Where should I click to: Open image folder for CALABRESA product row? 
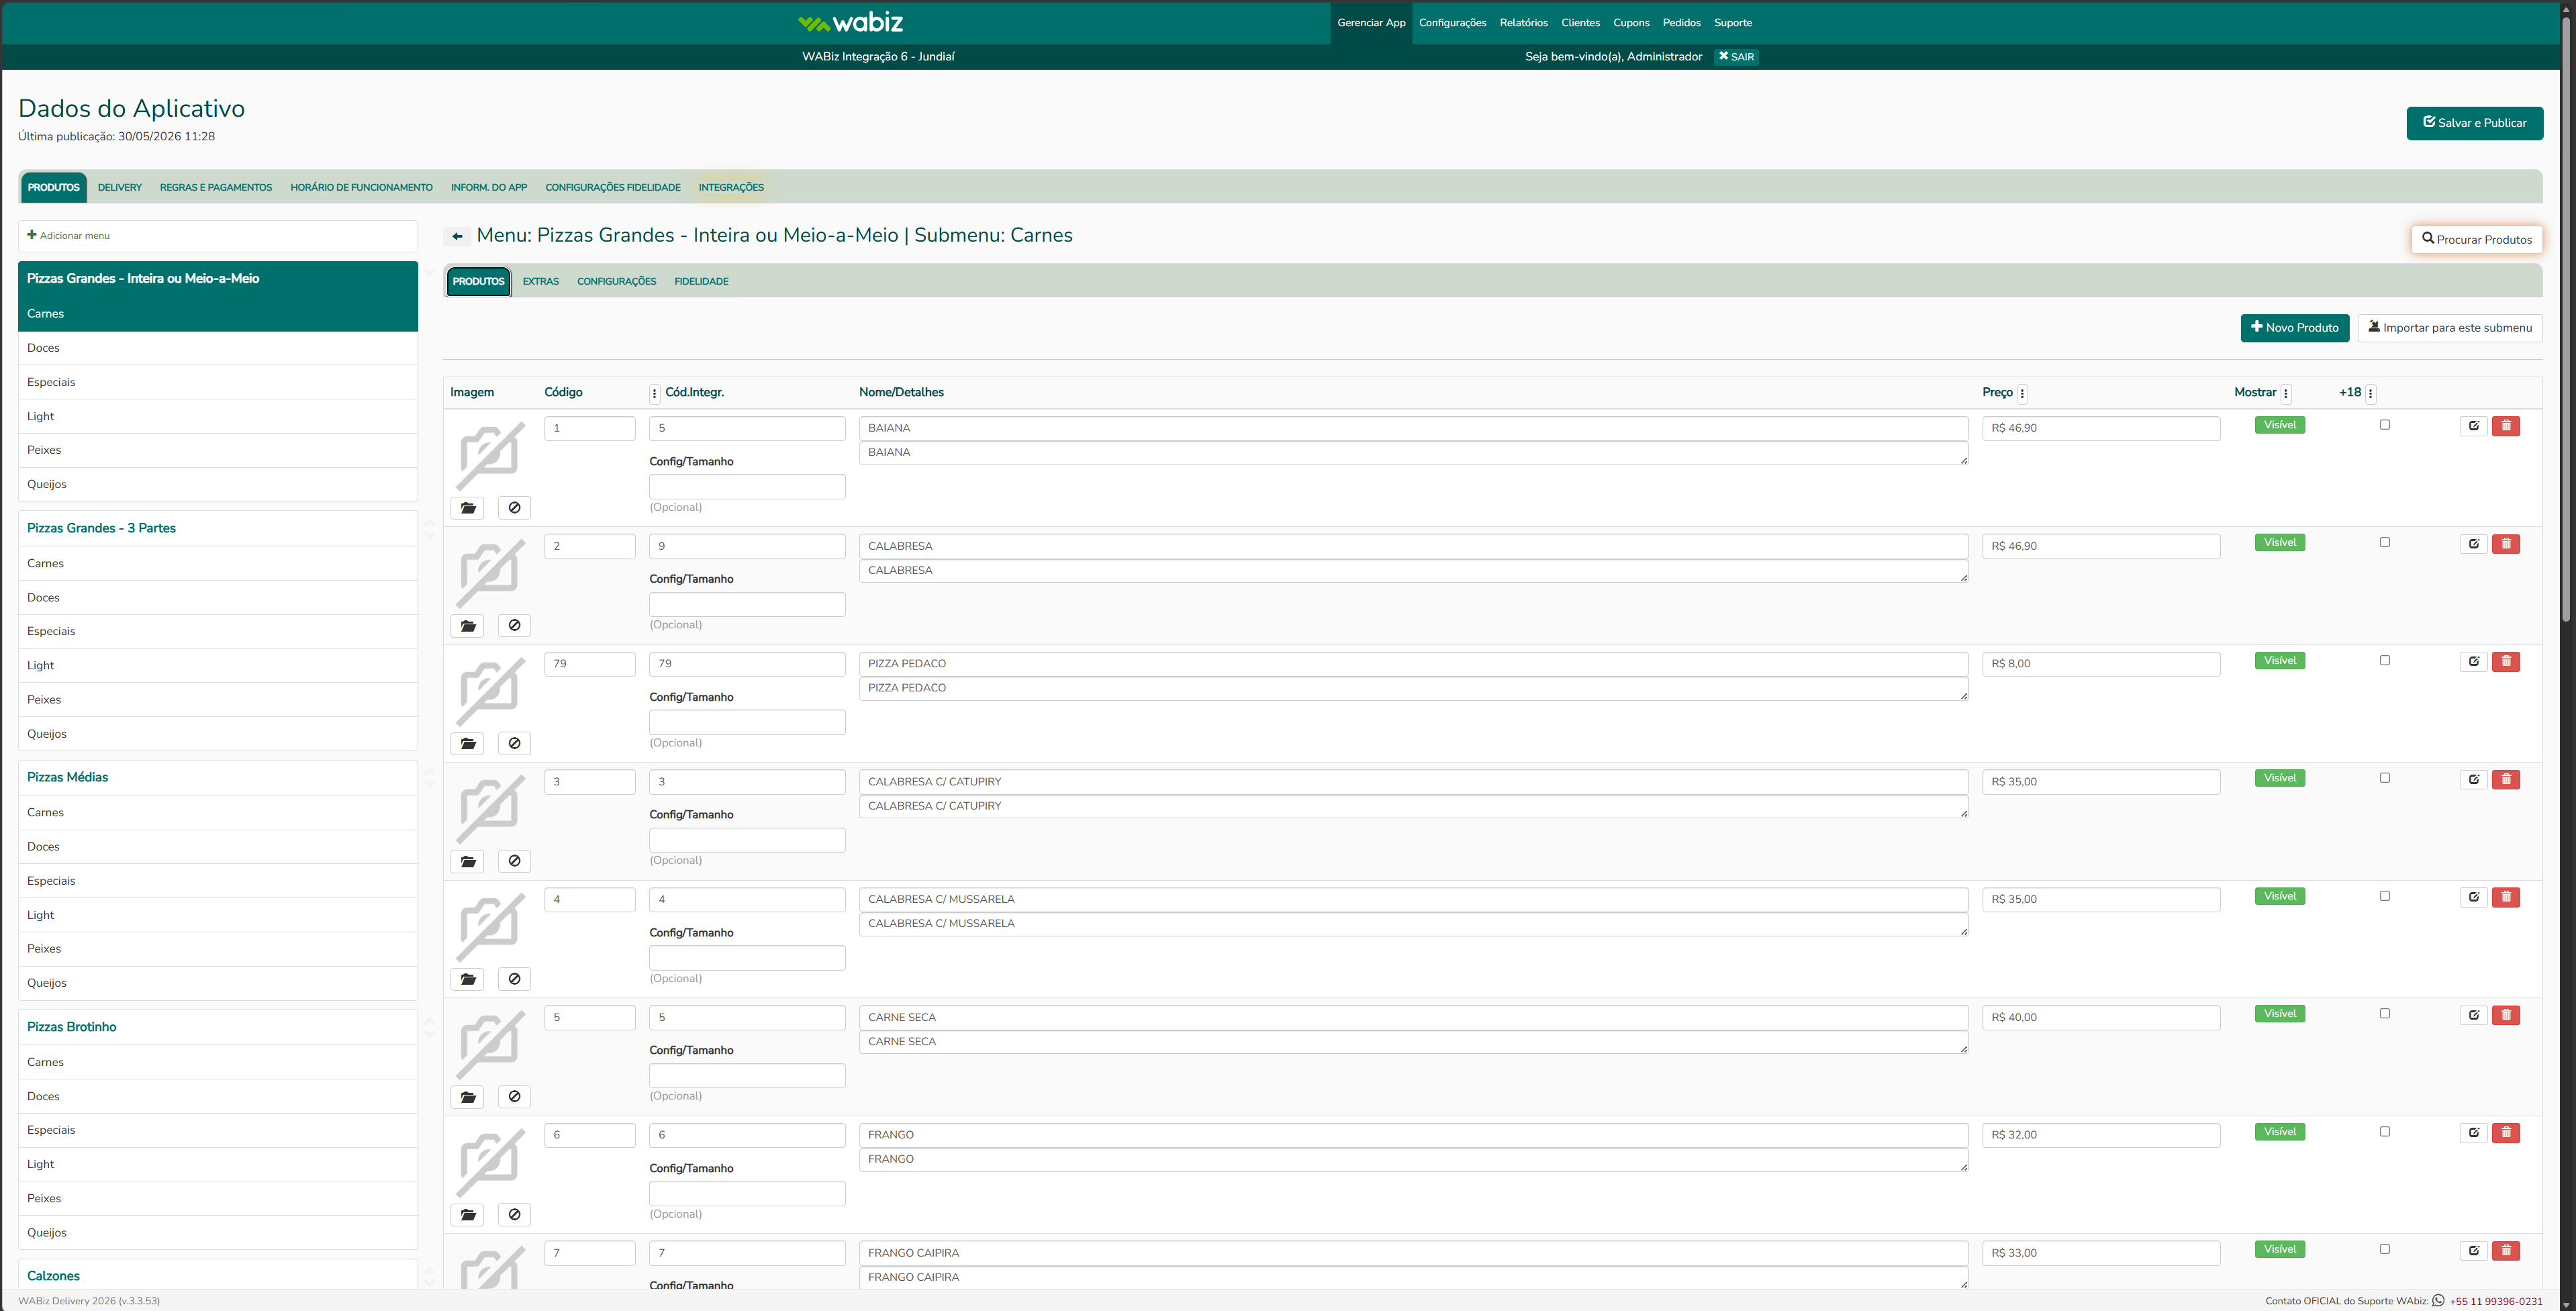[468, 626]
